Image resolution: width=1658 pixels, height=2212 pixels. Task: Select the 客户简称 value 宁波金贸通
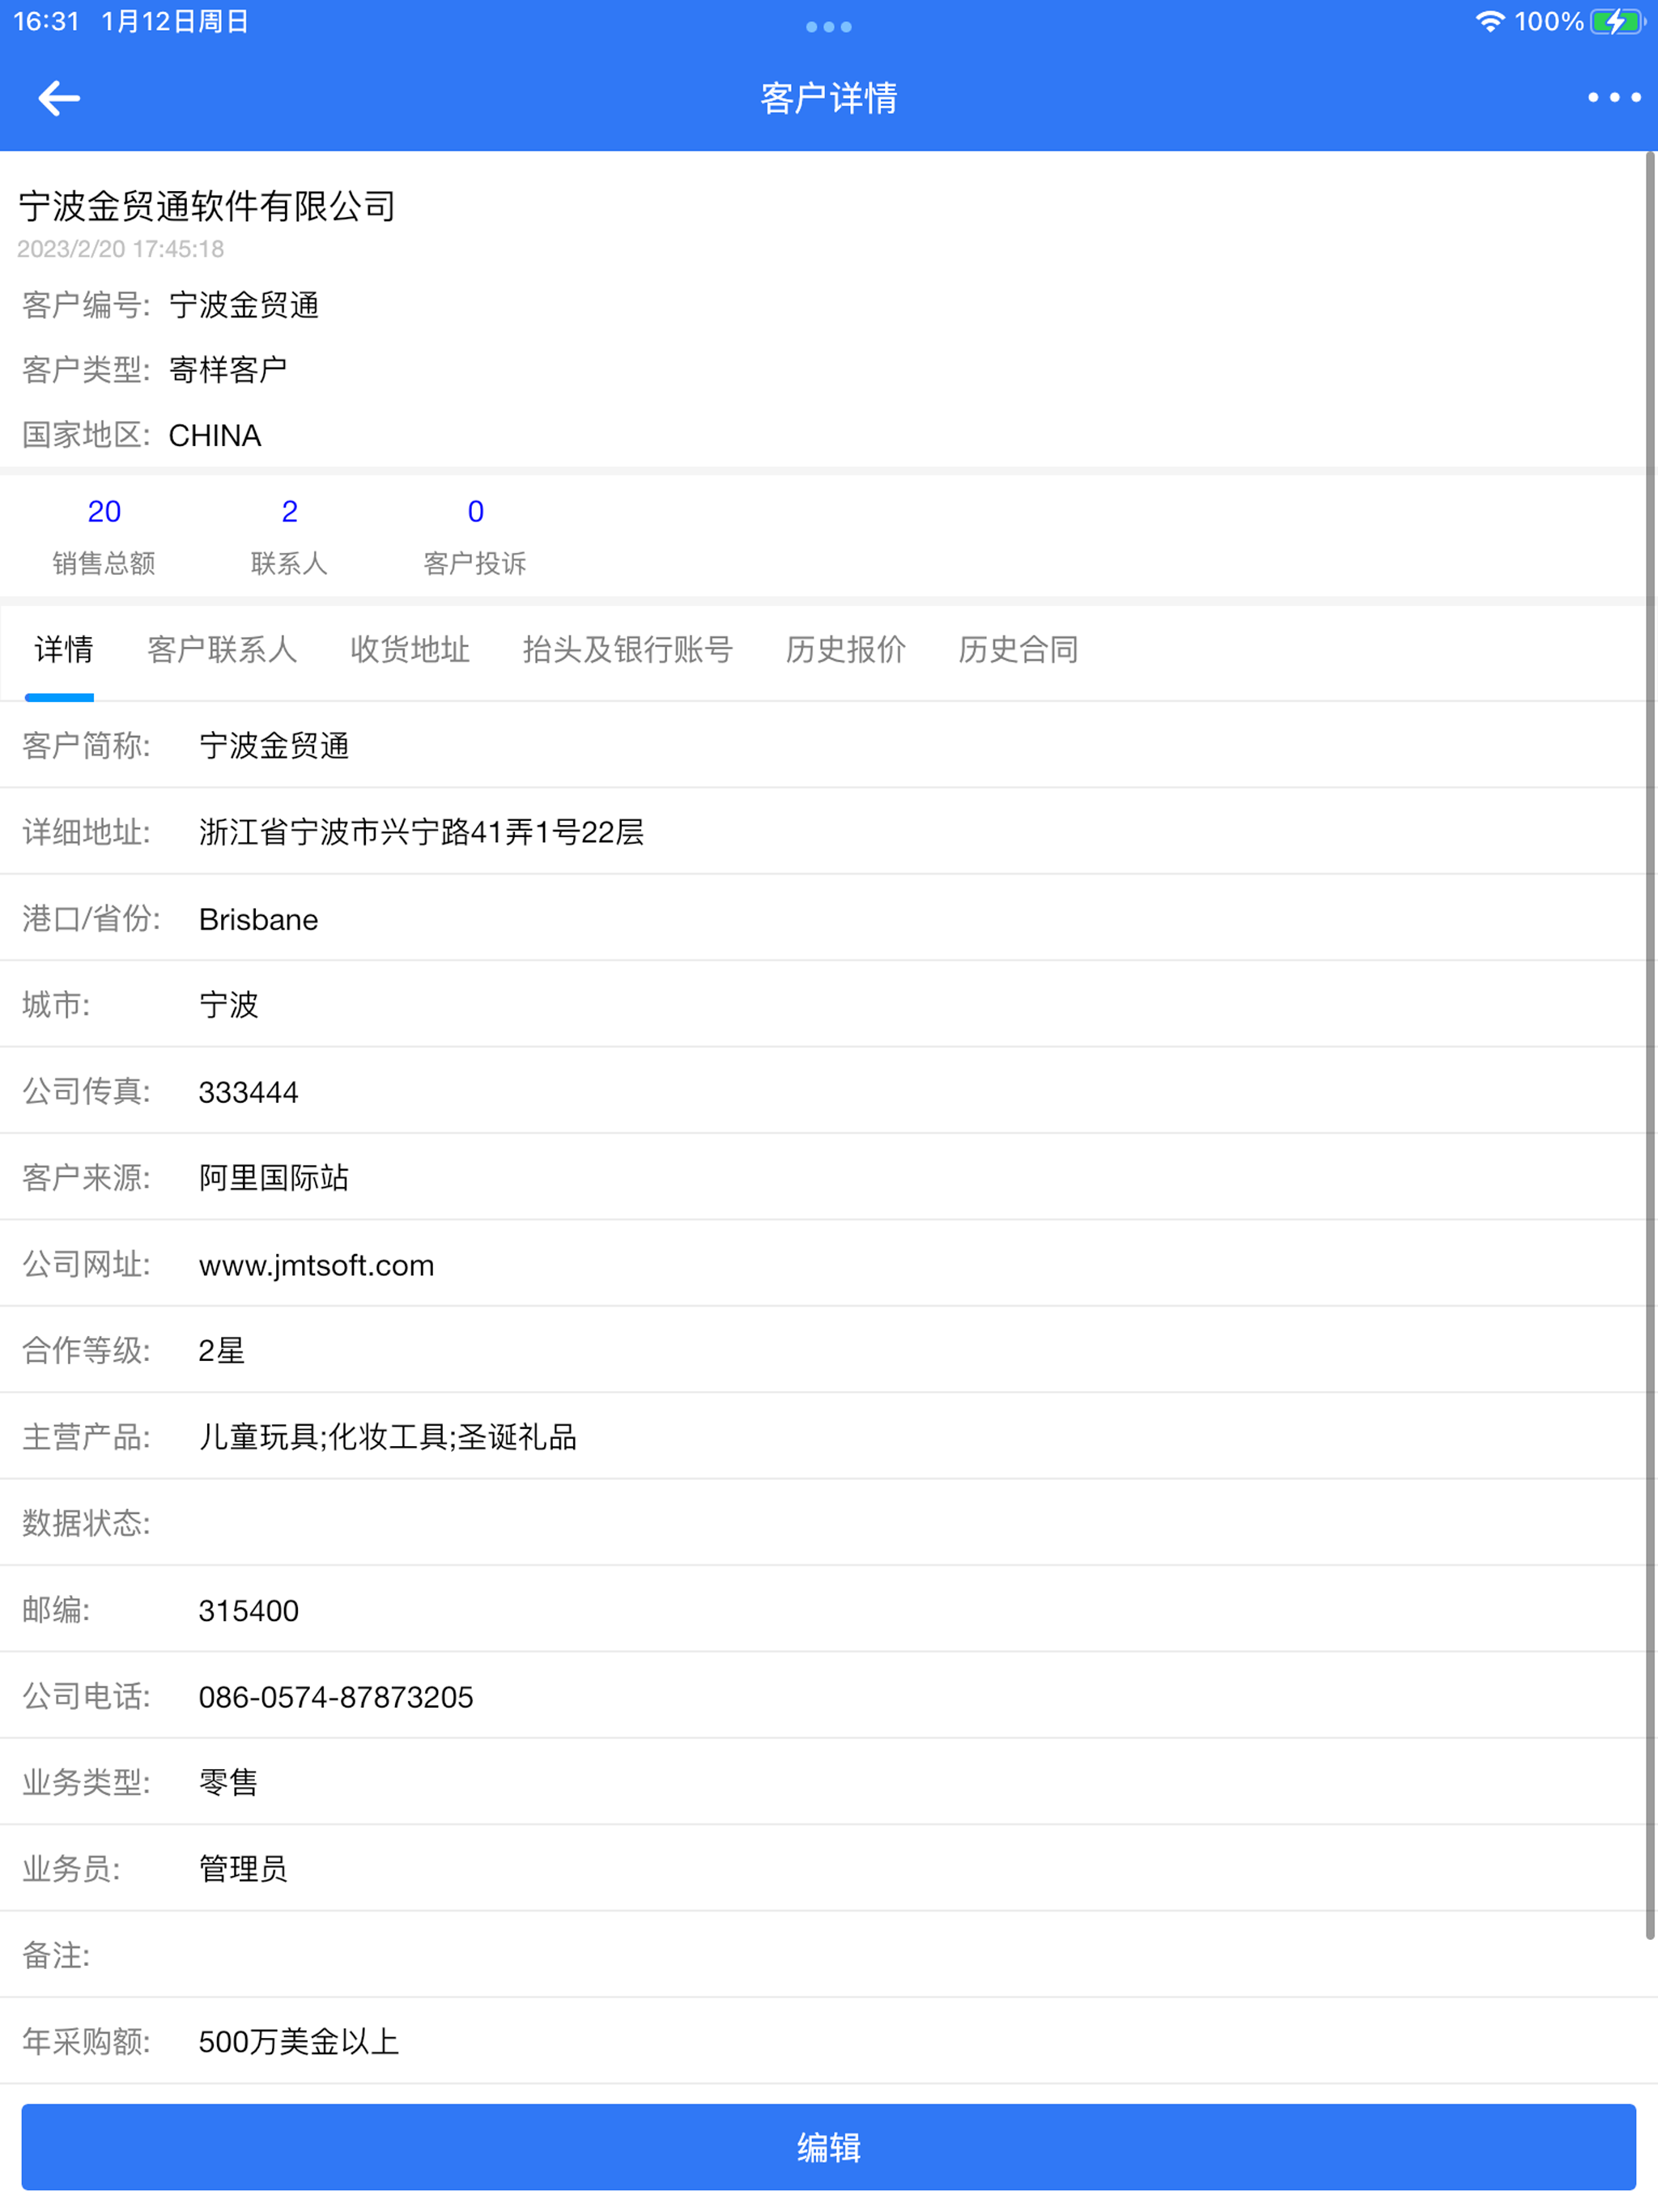[274, 746]
